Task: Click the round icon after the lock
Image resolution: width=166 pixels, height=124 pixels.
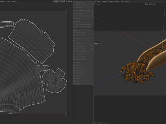Action: pyautogui.click(x=69, y=1)
